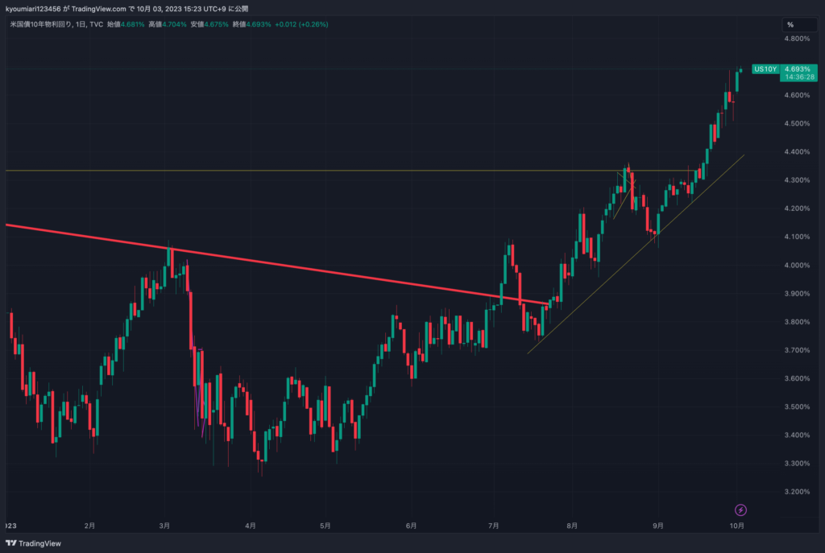Click the 終値 4.693% close value
Image resolution: width=825 pixels, height=553 pixels.
[251, 24]
